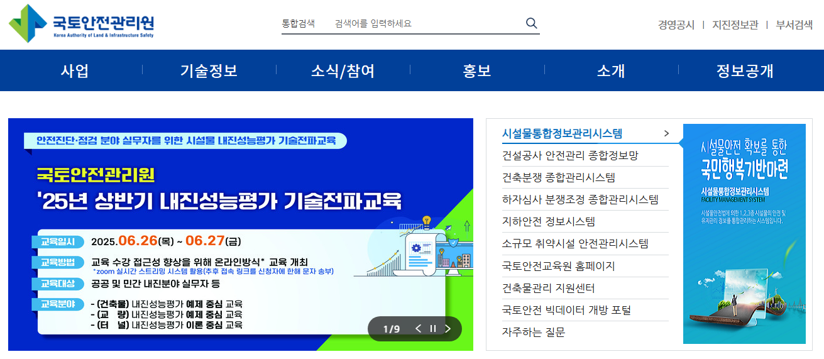Viewport: 824px width, 359px height.
Task: Open the 소식/참여 menu
Action: [x=343, y=70]
